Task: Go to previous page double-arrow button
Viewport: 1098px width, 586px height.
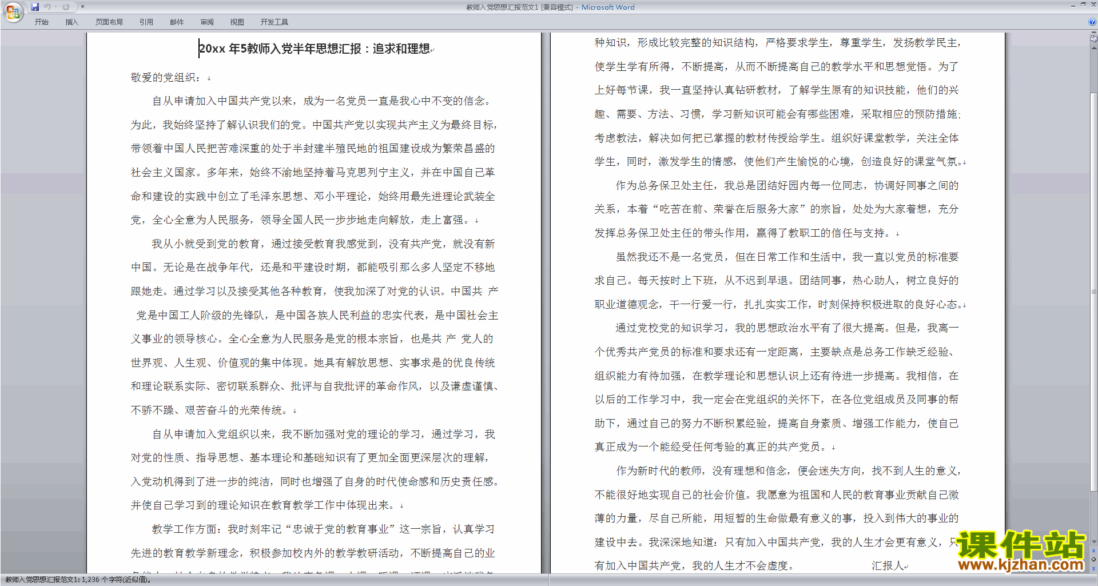Action: pos(1094,551)
